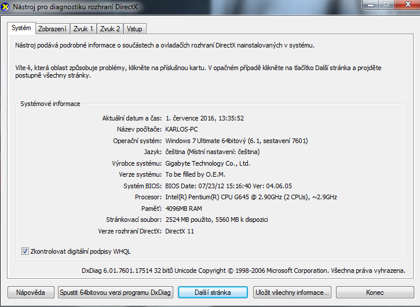Image resolution: width=420 pixels, height=307 pixels.
Task: Select the Zvuk 2 tab
Action: click(110, 29)
